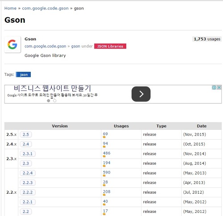The image size is (223, 216).
Task: Click gson at the end of the breadcrumb
Action: [x=79, y=8]
